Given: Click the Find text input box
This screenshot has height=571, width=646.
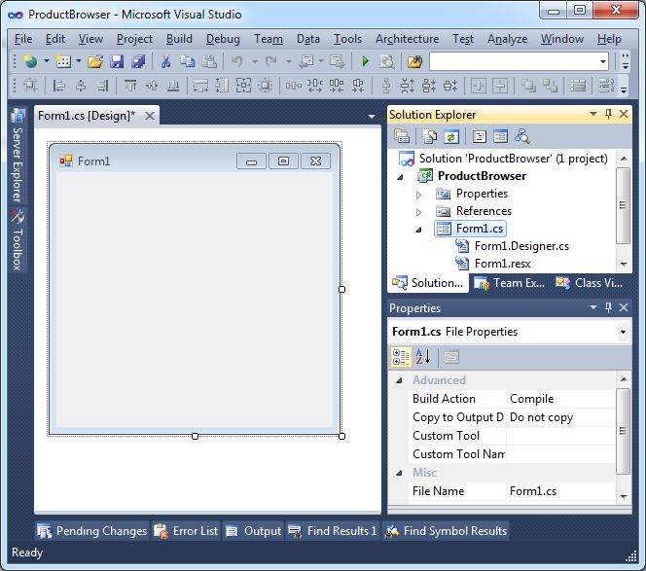Looking at the screenshot, I should (514, 62).
